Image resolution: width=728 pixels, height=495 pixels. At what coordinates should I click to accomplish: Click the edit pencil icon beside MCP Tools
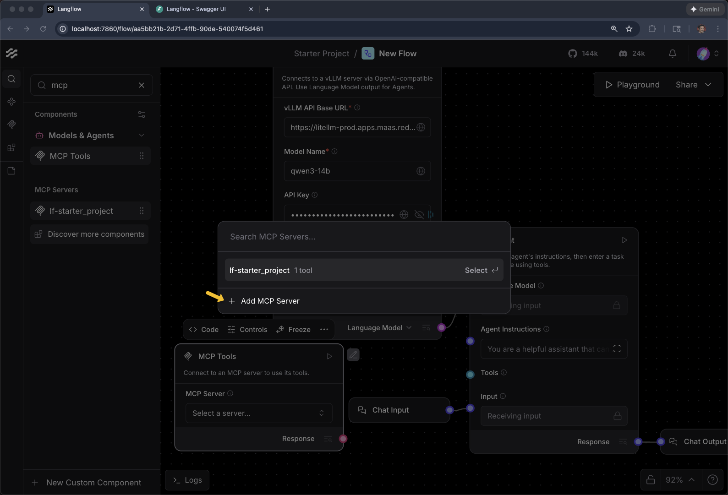pos(353,355)
